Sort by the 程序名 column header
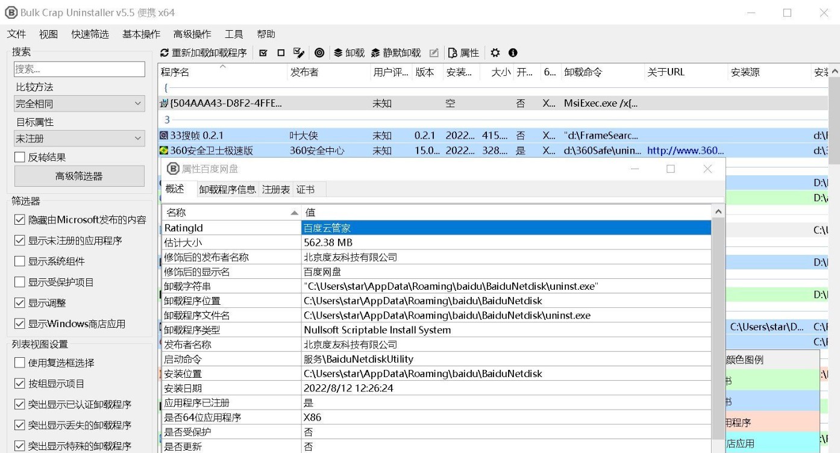The image size is (840, 453). (223, 72)
